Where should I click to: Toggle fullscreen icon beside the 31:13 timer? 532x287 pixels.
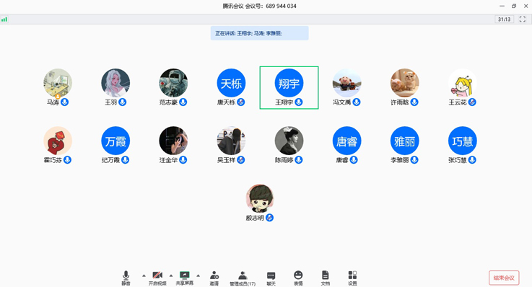[x=523, y=19]
